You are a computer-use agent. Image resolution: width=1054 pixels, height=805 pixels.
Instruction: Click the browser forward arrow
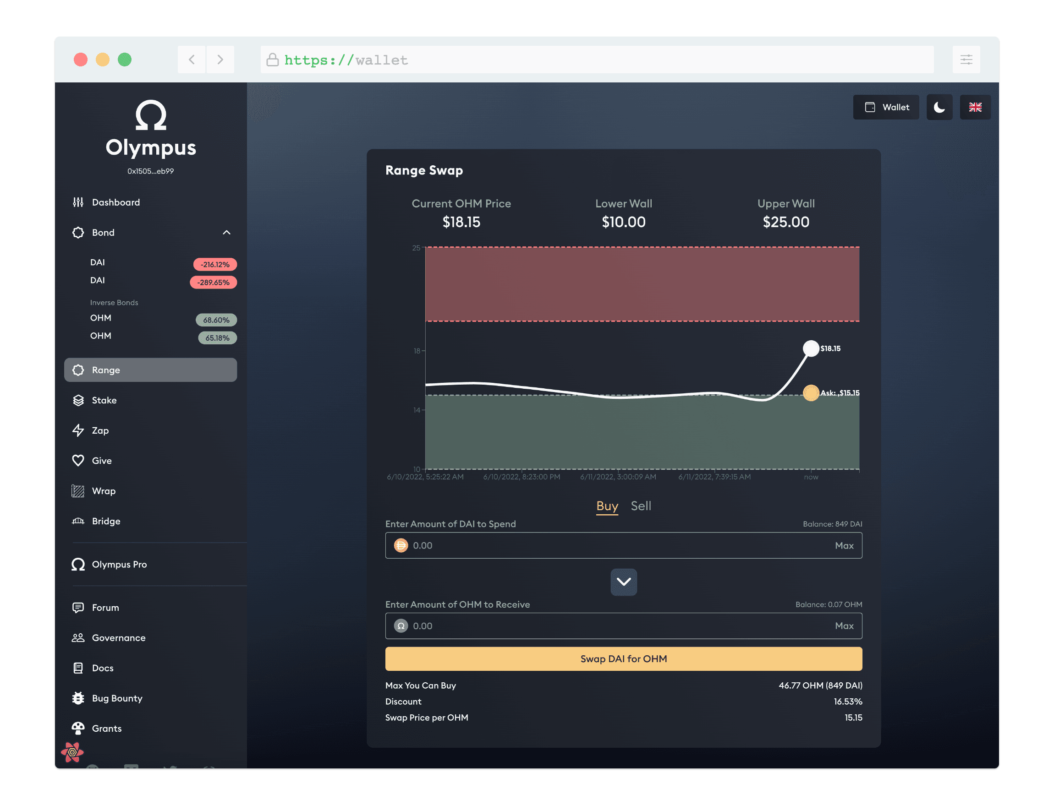click(220, 60)
